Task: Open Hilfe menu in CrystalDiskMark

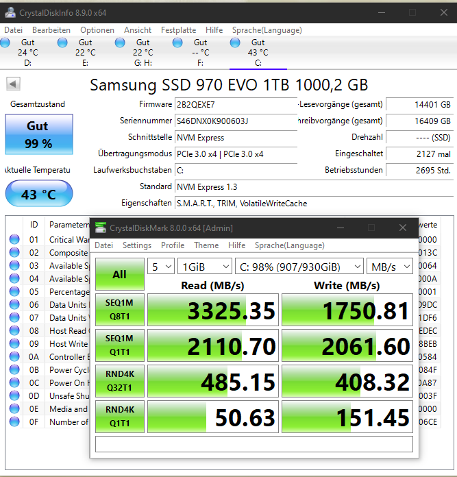Action: (236, 245)
